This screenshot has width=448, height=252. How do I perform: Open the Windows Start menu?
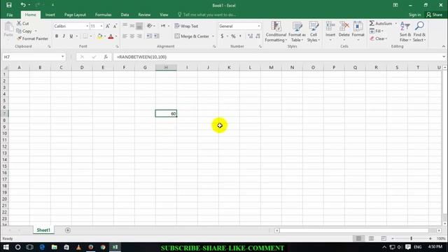click(x=6, y=247)
